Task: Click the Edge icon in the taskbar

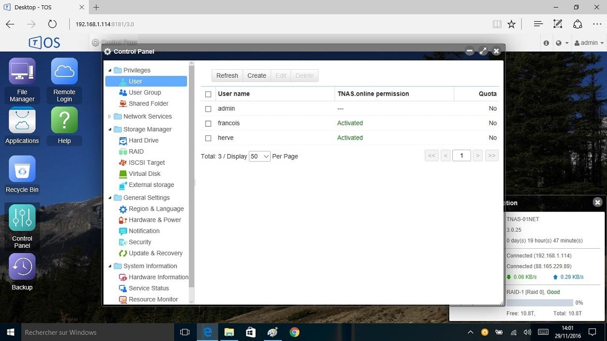Action: point(208,332)
